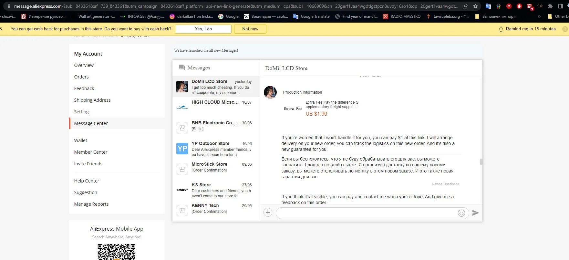Open Feedback in the account sidebar
This screenshot has height=260, width=569.
(x=84, y=88)
